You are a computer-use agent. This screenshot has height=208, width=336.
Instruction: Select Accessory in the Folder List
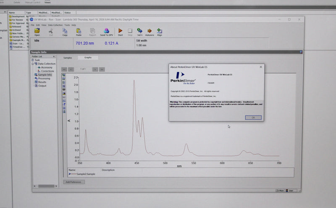point(47,67)
